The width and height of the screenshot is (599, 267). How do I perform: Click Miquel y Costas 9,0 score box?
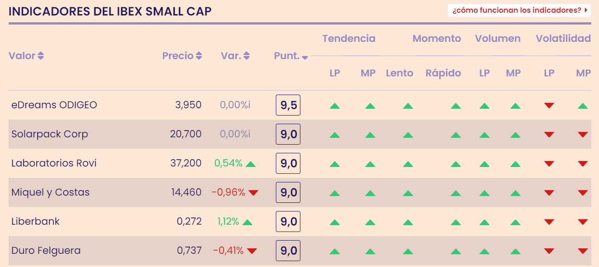point(288,192)
